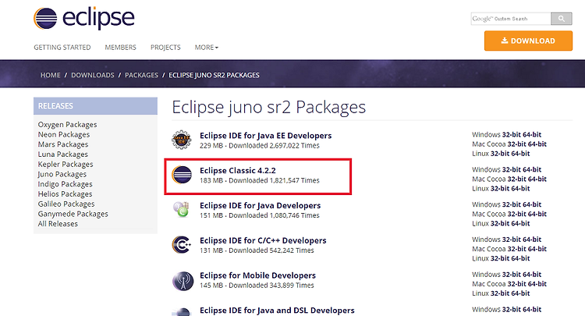Download Eclipse Classic Linux 64-bit
This screenshot has width=585, height=316.
click(x=520, y=189)
